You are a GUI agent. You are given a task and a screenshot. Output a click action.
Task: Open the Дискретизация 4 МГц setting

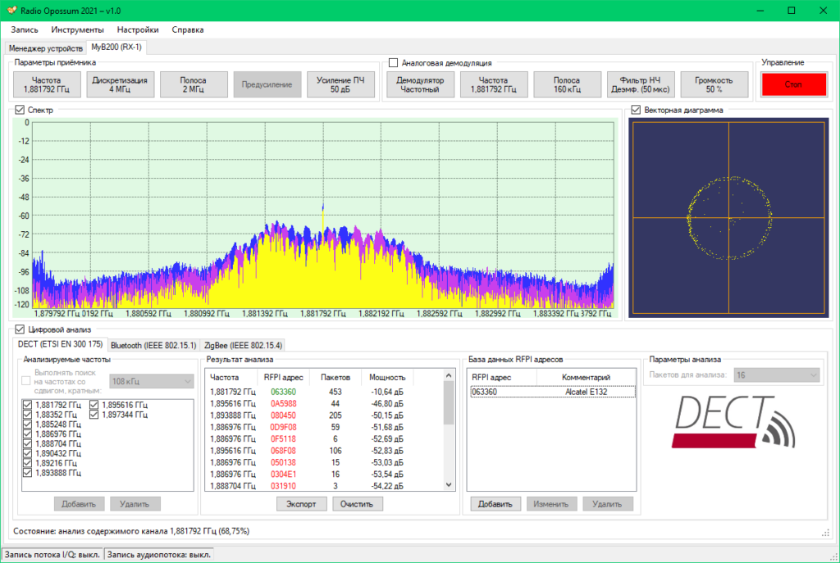point(120,84)
